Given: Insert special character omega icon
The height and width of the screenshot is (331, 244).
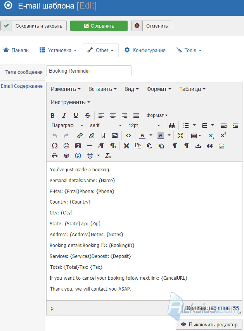Looking at the screenshot, I should (55, 146).
